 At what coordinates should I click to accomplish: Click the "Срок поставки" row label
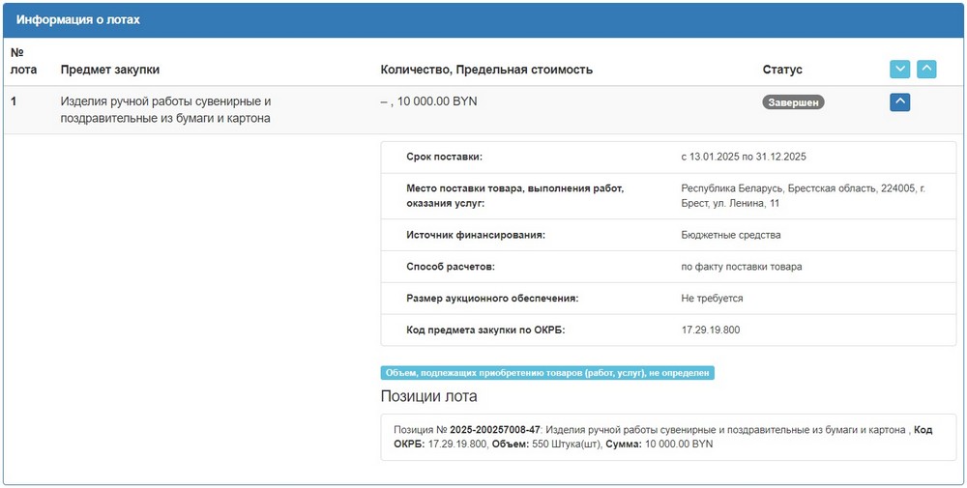(444, 157)
